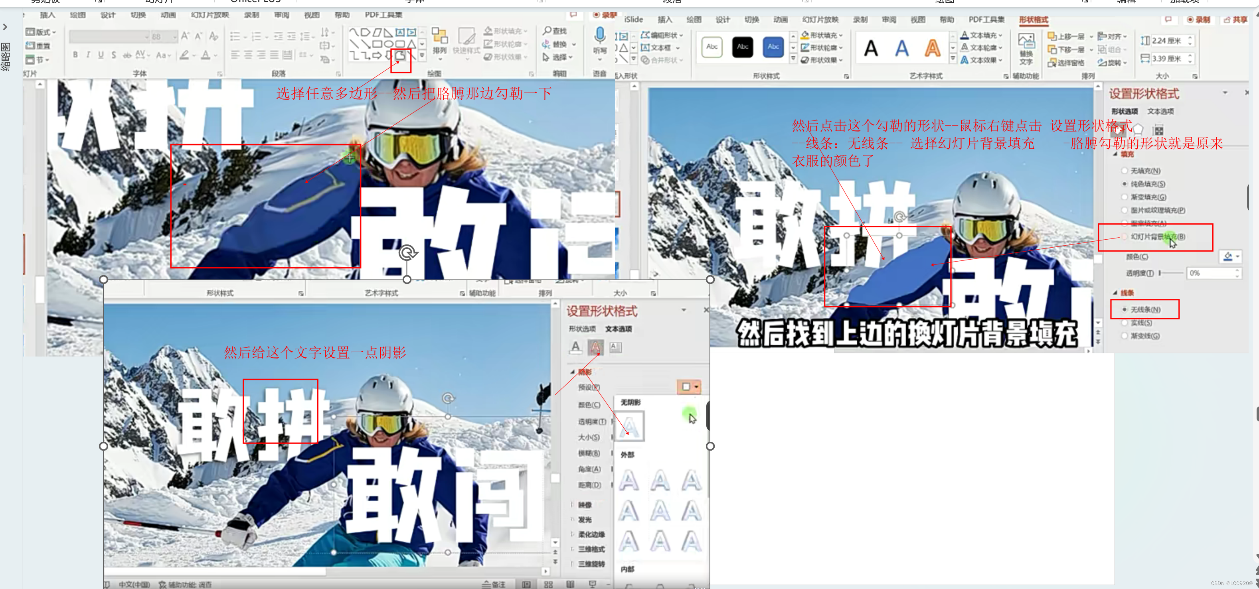This screenshot has height=589, width=1259.
Task: Apply the black Abc shape style
Action: 742,47
